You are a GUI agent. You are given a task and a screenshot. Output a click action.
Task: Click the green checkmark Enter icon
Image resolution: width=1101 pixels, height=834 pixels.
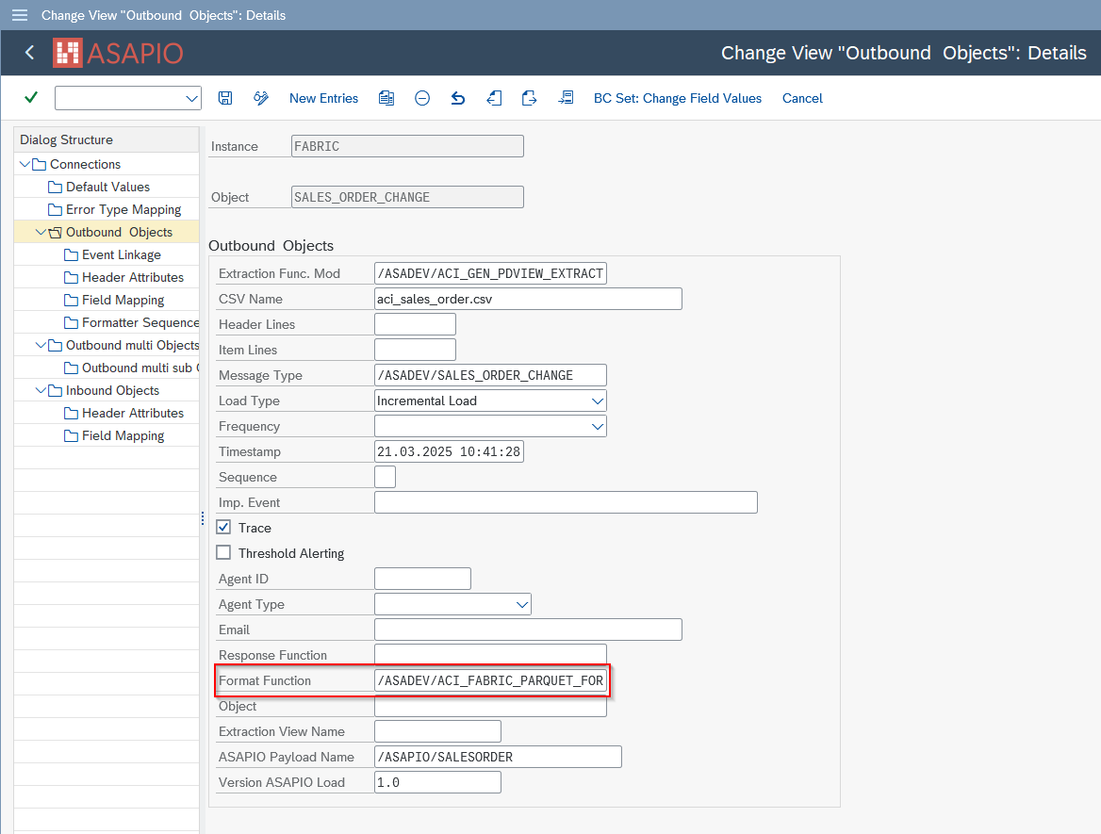[31, 98]
